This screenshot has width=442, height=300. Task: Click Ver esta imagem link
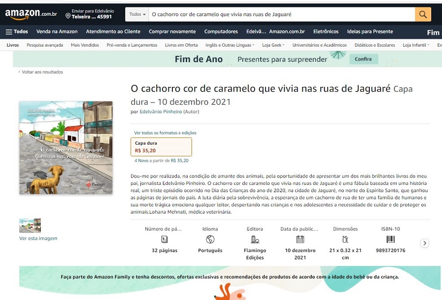[x=38, y=238]
